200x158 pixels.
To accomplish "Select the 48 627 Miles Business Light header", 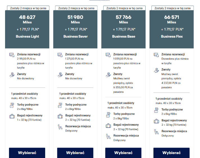I will click(27, 29).
